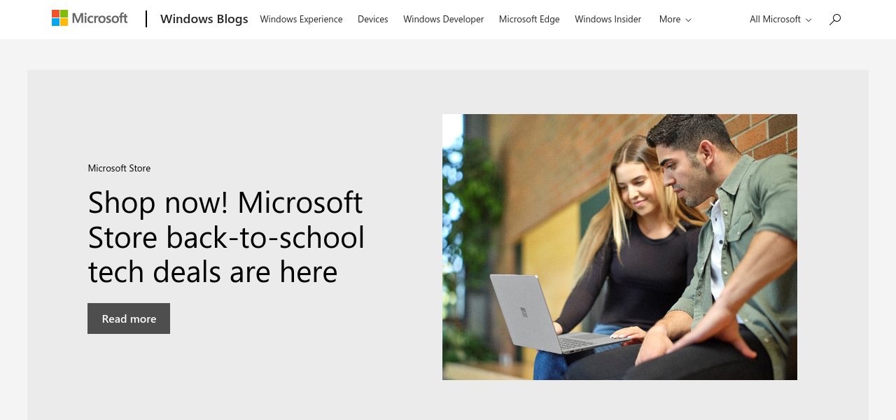Click the chevron beside All Microsoft

point(808,20)
